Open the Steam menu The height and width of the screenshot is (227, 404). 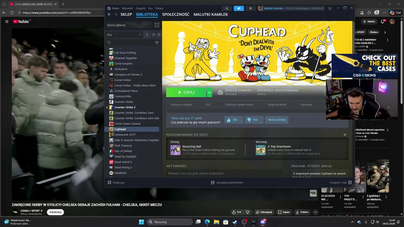(113, 9)
